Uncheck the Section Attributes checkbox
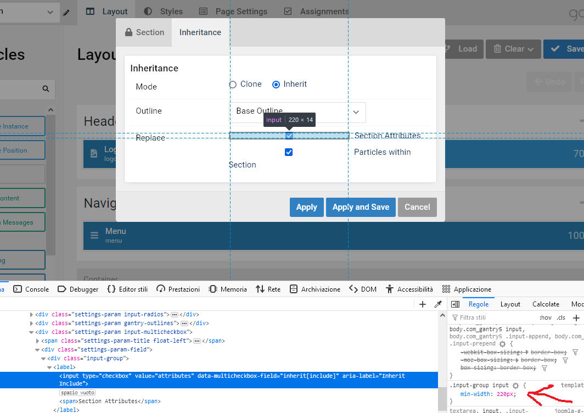 click(289, 136)
